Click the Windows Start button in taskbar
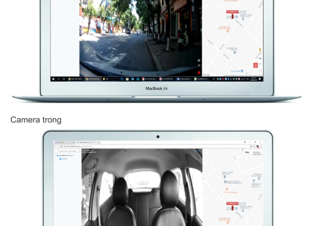 point(53,79)
